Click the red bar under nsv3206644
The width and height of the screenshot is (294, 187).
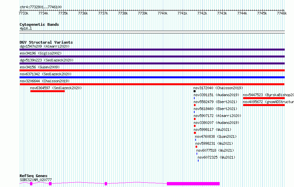(152, 84)
